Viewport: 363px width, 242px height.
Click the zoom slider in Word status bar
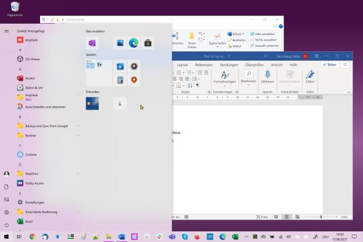click(x=321, y=217)
